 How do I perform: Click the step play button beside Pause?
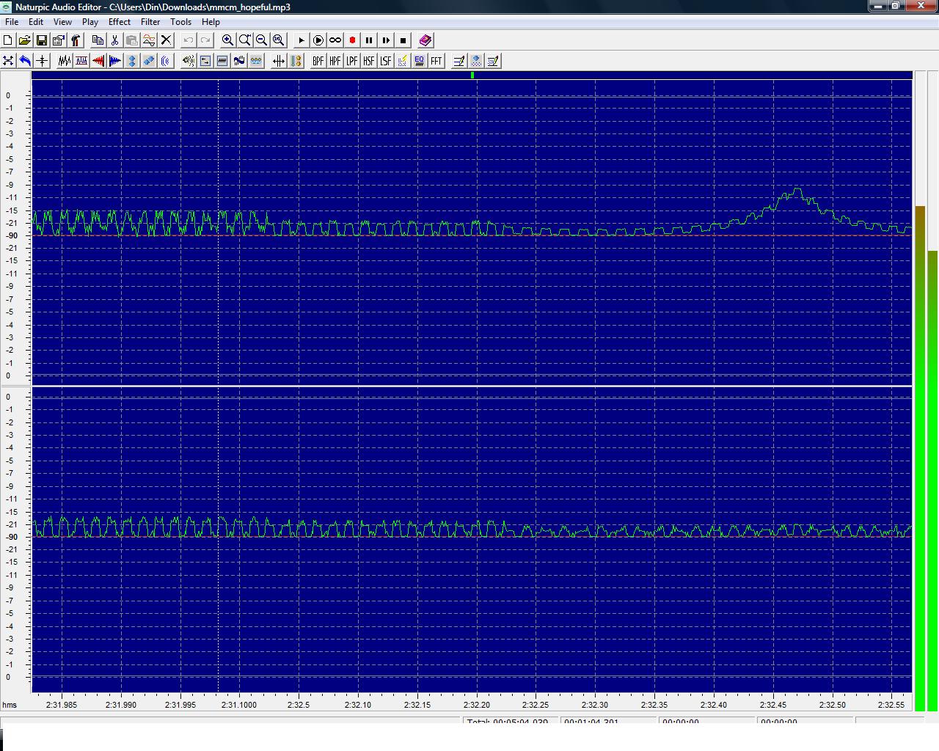pos(386,40)
